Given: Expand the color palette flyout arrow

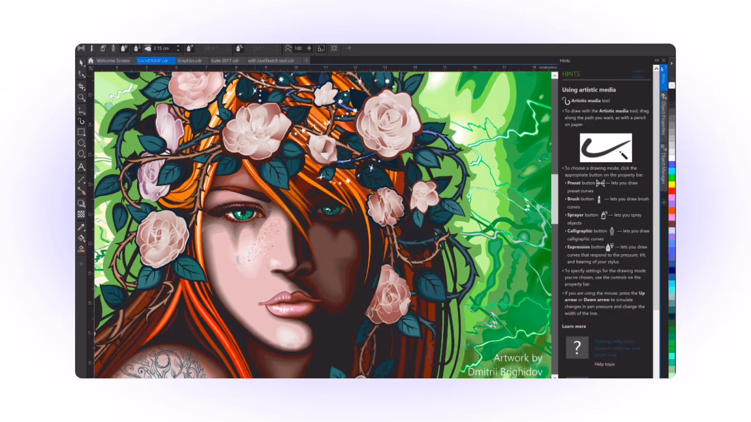Looking at the screenshot, I should (672, 63).
